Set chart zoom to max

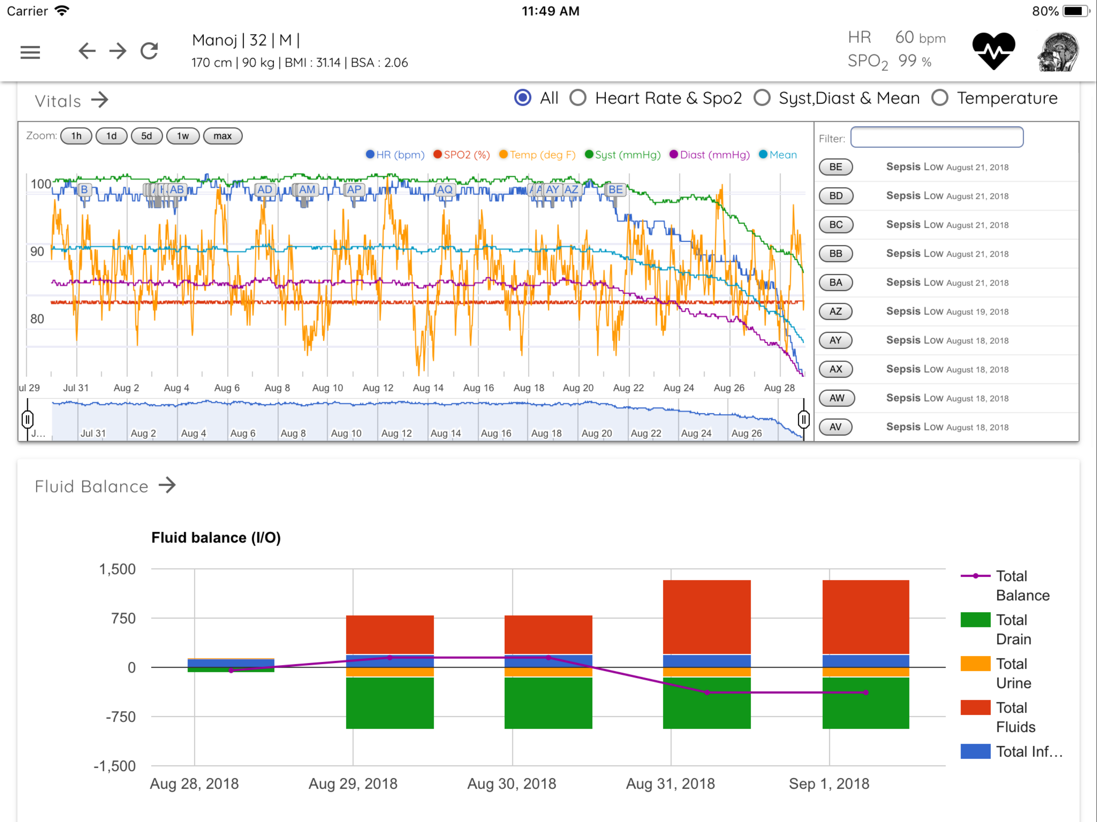tap(222, 136)
